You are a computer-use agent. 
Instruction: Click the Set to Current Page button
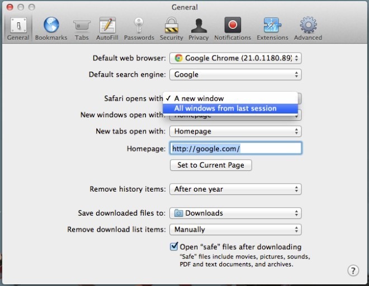211,165
